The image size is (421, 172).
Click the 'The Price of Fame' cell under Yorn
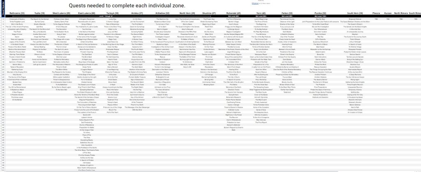(261, 22)
